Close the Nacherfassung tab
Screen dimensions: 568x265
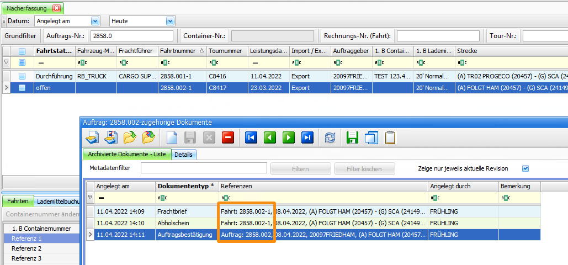tap(56, 8)
